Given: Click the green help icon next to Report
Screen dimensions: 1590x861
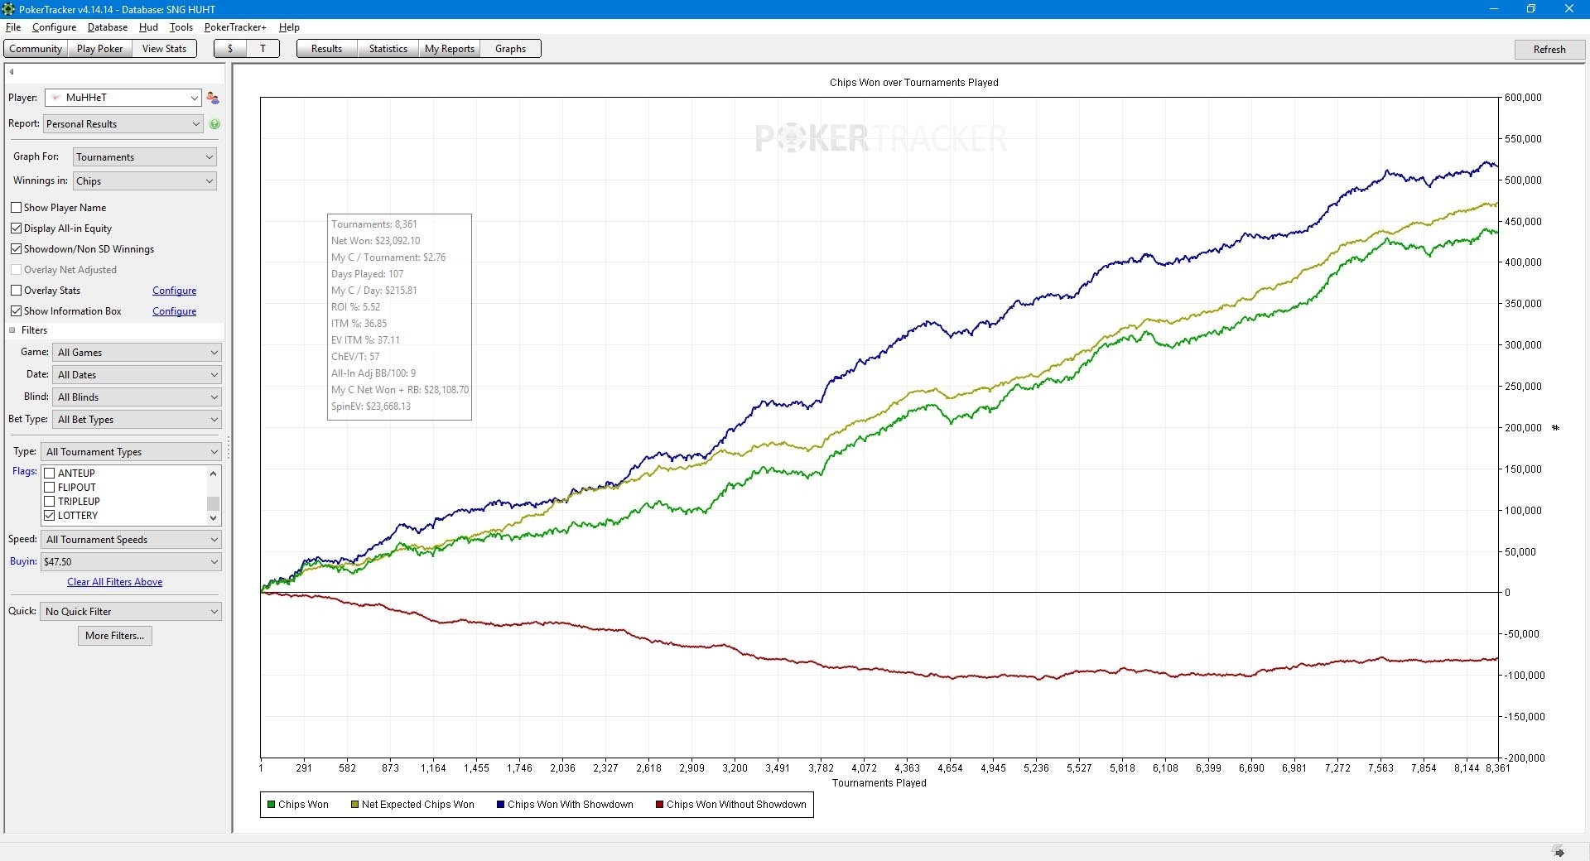Looking at the screenshot, I should (214, 124).
